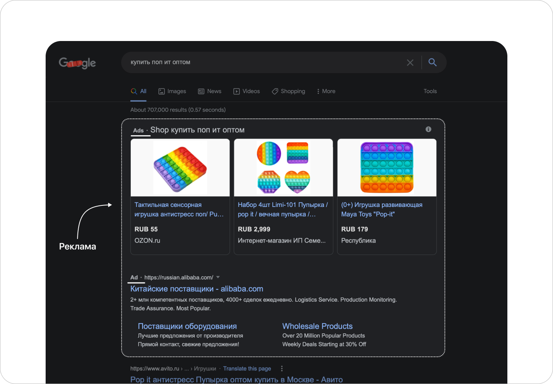Open the rainbow square pop it thumbnail

(180, 168)
